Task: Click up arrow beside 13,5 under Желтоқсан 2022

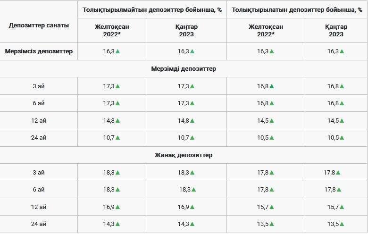Action: point(272,224)
